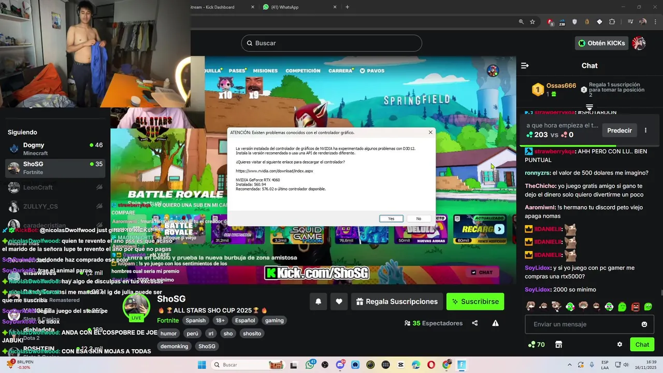
Task: Toggle stream notifications with the bell icon
Action: [319, 302]
